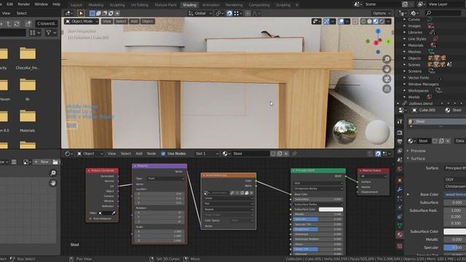Open the Material properties tab
Viewport: 466px width, 262px height.
pyautogui.click(x=400, y=234)
